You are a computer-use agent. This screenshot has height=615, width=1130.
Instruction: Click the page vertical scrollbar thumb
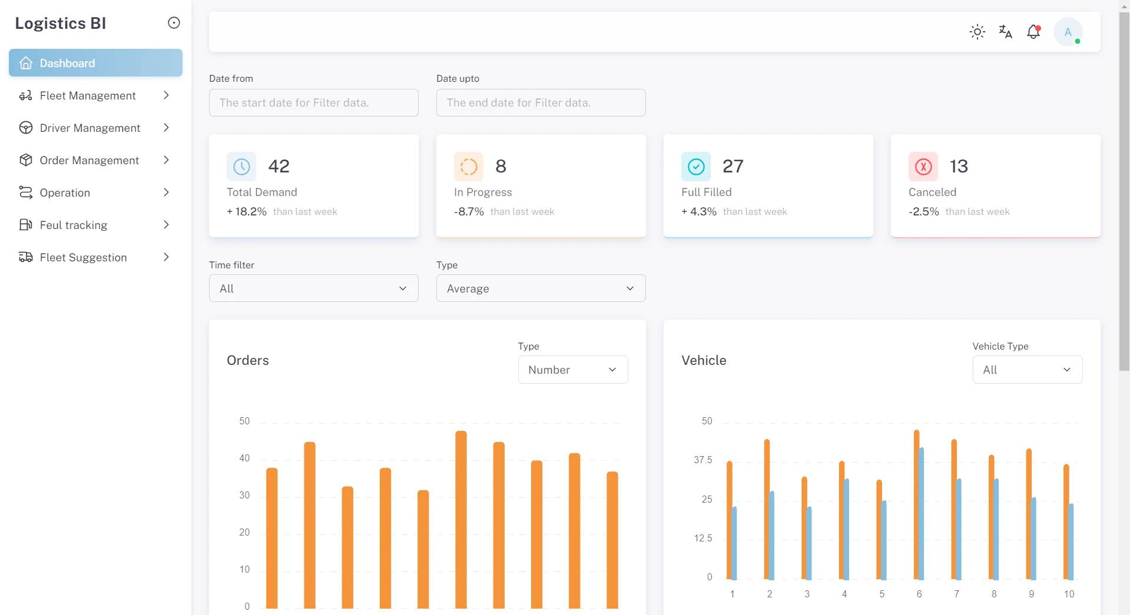pyautogui.click(x=1124, y=192)
